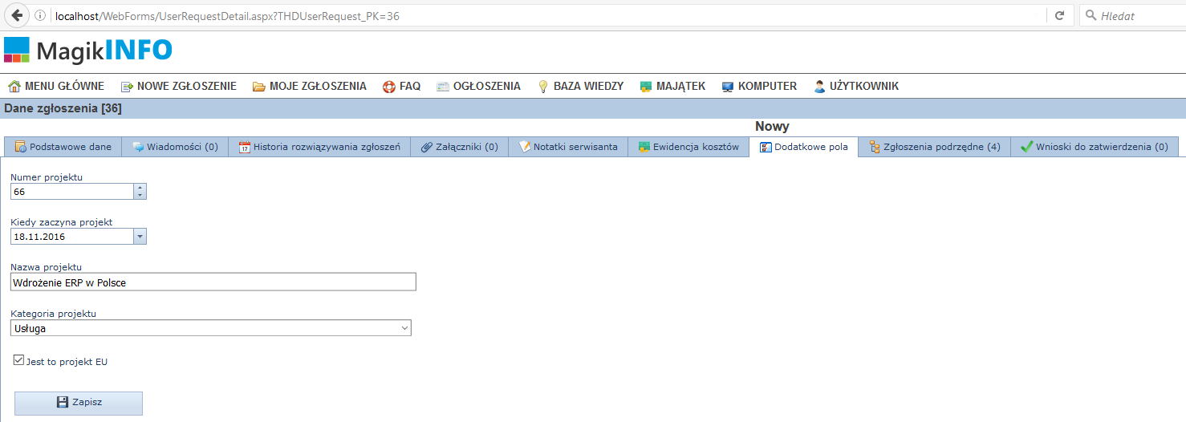1186x422 pixels.
Task: Decrease the Numer projektu spinner value
Action: (140, 195)
